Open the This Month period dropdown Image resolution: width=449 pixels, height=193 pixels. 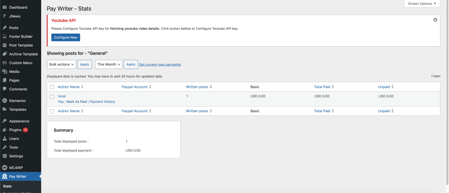[x=108, y=65]
